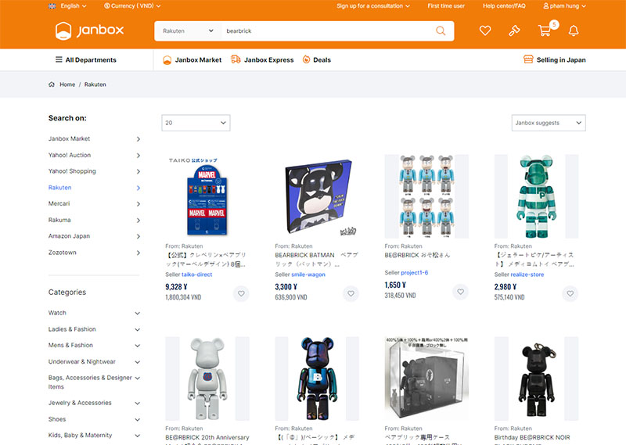Open the shopping cart icon
Image resolution: width=626 pixels, height=445 pixels.
tap(545, 31)
